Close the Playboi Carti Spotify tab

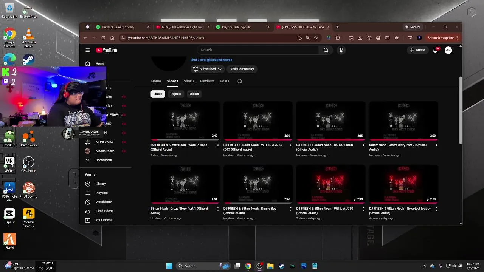pos(268,27)
